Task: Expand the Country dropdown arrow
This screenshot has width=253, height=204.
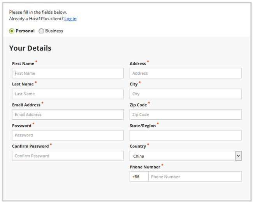Action: 238,156
